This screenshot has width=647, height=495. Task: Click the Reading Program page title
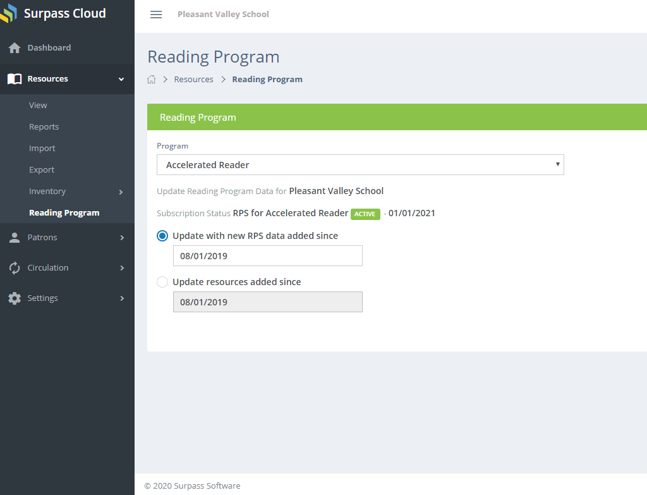(x=214, y=57)
